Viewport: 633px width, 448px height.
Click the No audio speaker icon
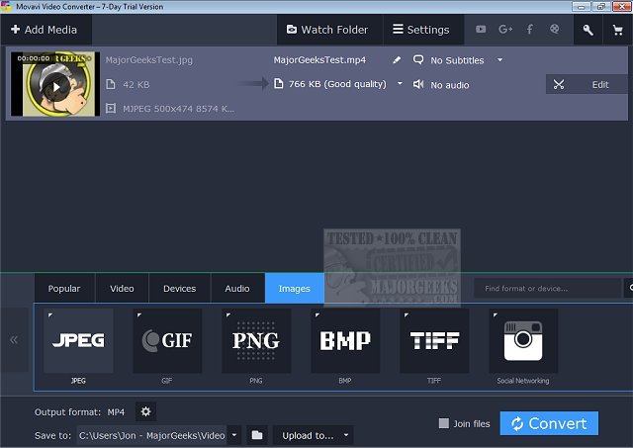418,84
